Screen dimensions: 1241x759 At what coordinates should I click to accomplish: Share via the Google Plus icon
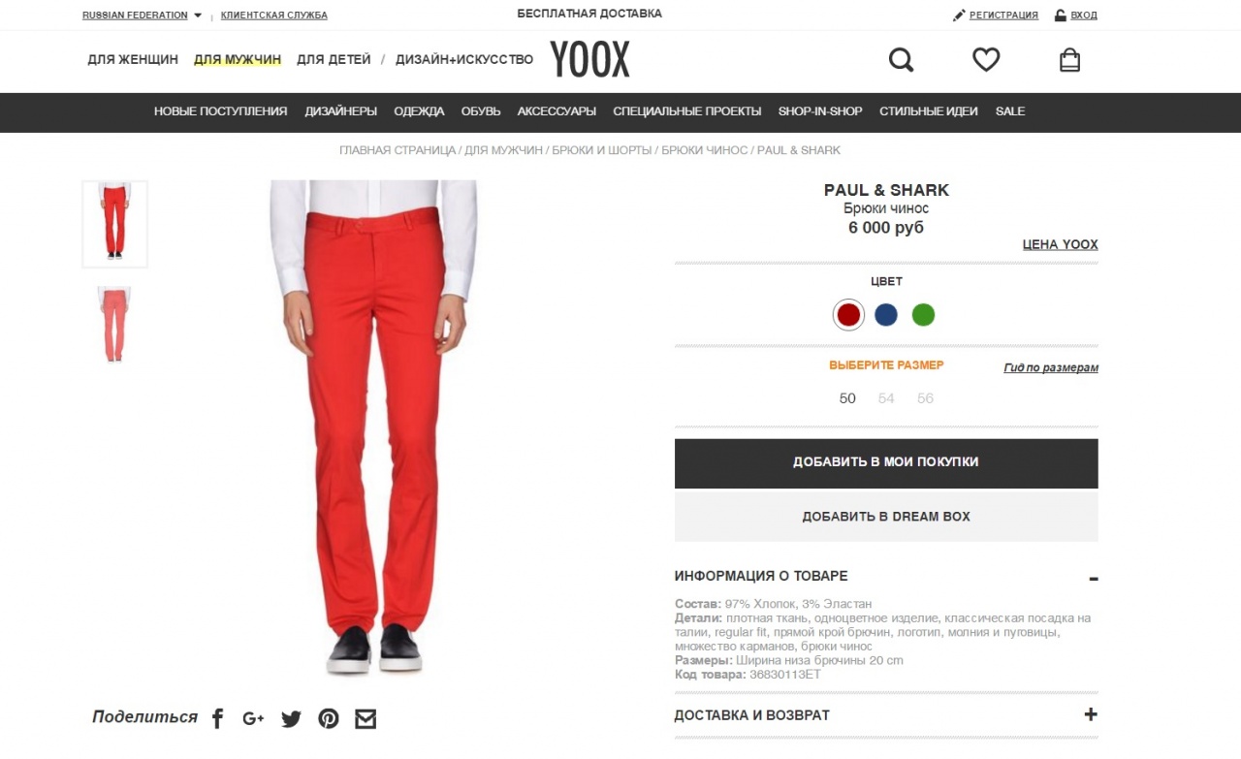(x=254, y=718)
